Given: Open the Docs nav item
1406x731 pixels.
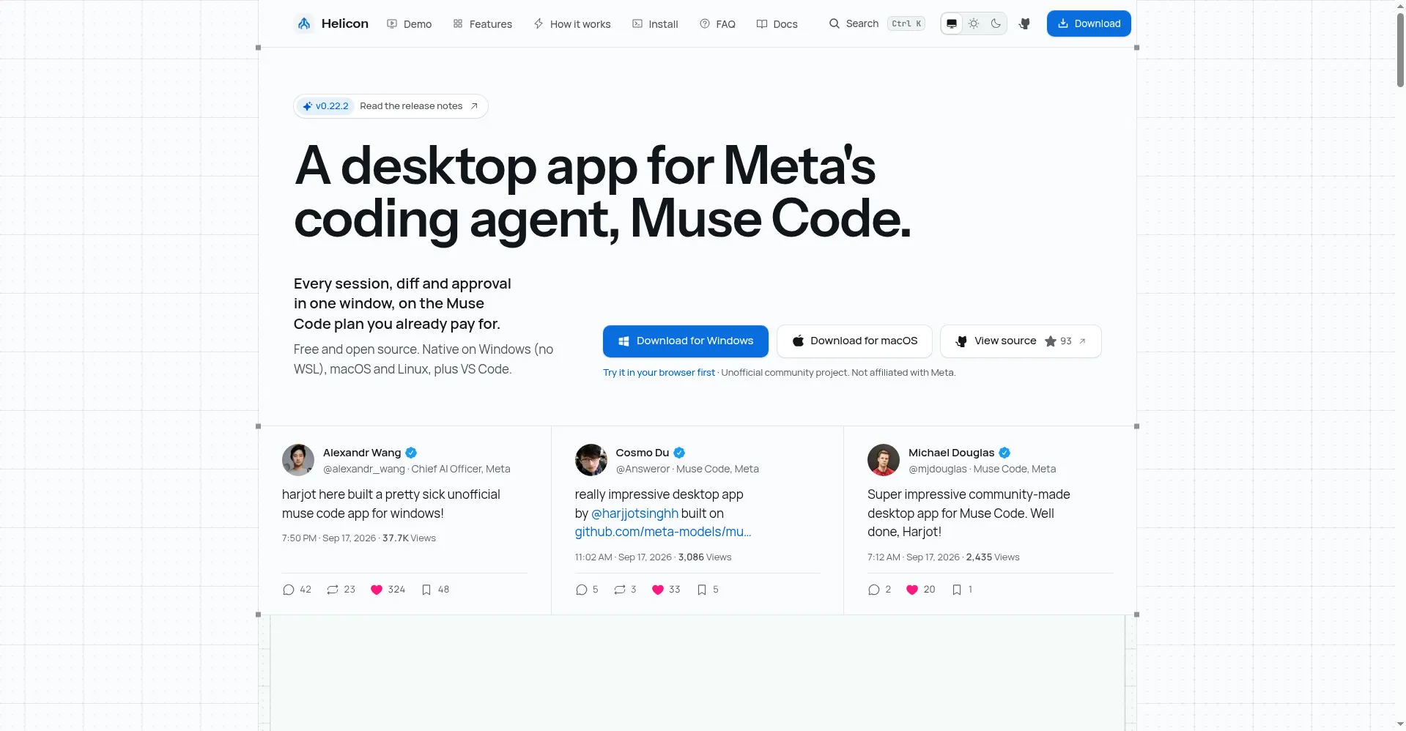Looking at the screenshot, I should click(x=777, y=24).
